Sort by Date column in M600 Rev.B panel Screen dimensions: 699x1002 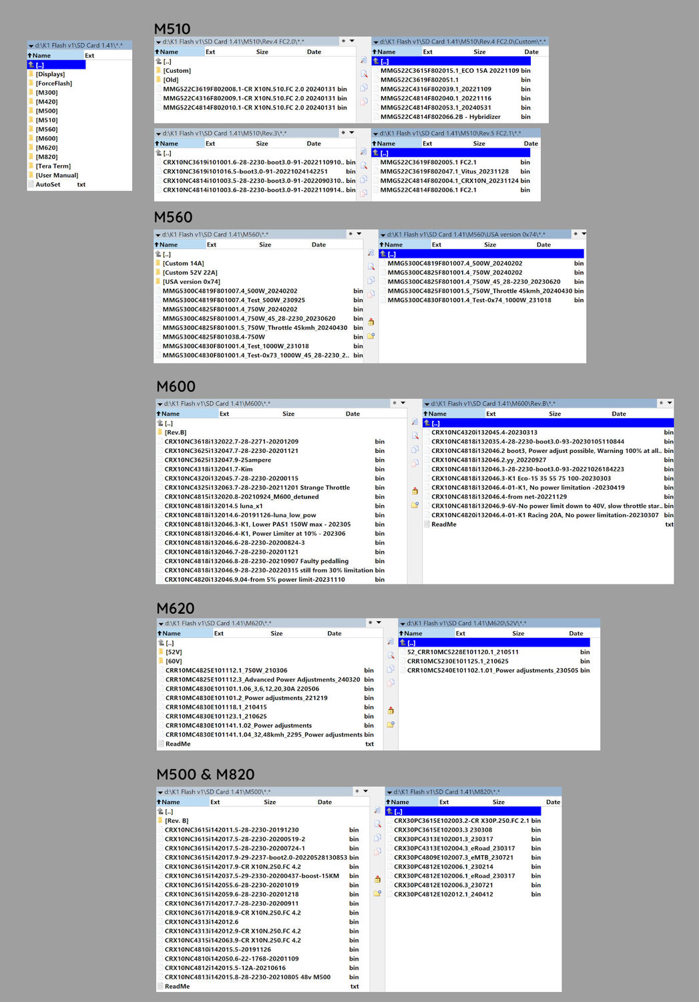point(618,414)
